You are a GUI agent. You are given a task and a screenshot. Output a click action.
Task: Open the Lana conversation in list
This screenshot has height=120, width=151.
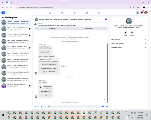(16, 41)
